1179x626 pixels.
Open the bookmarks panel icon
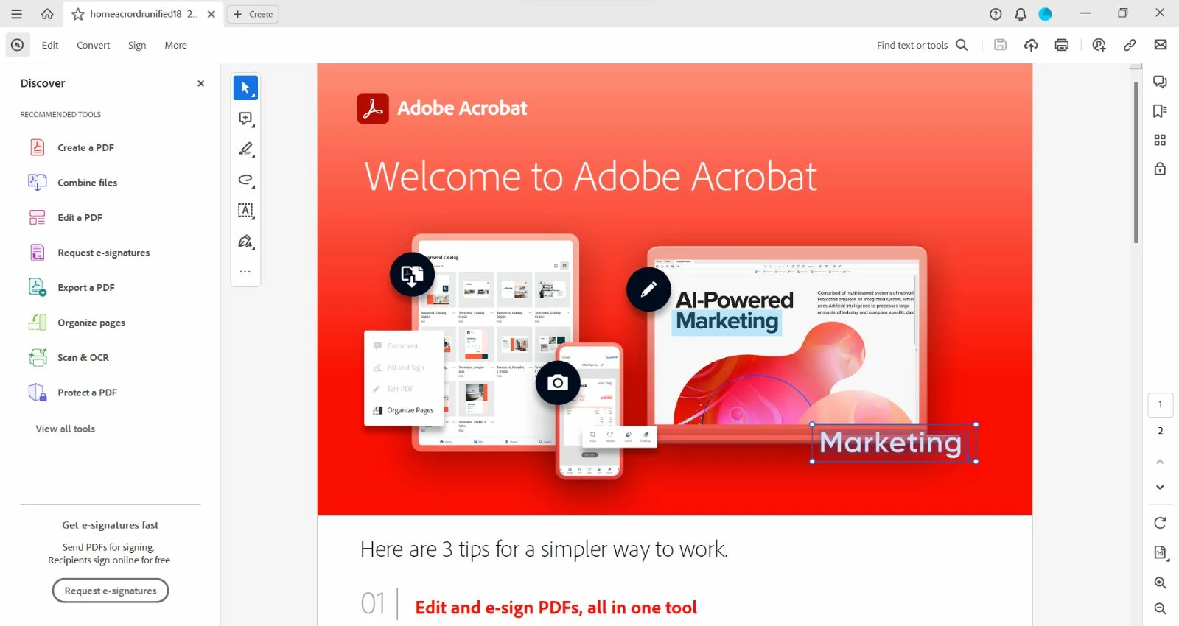point(1160,111)
